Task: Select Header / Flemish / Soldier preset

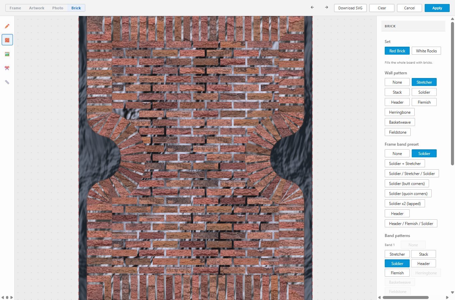Action: 411,223
